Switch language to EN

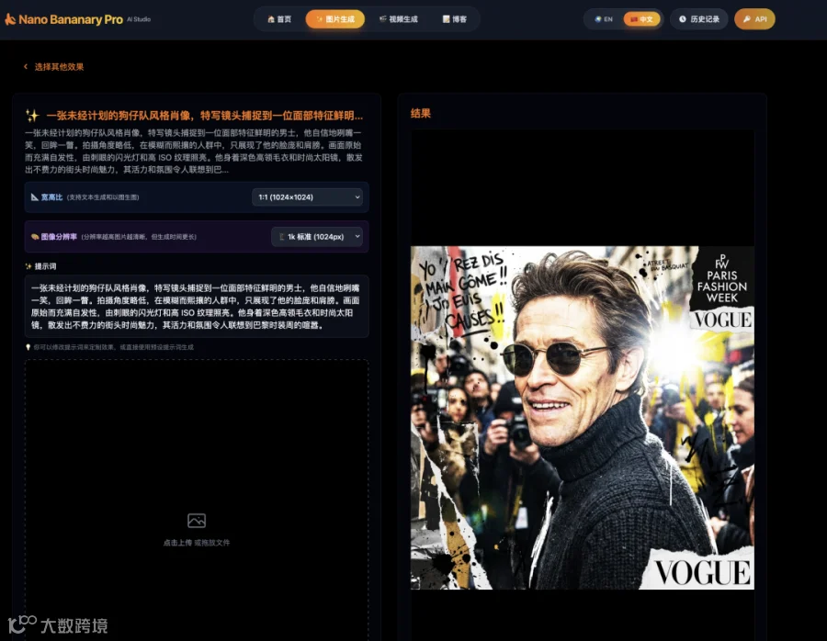tap(604, 19)
